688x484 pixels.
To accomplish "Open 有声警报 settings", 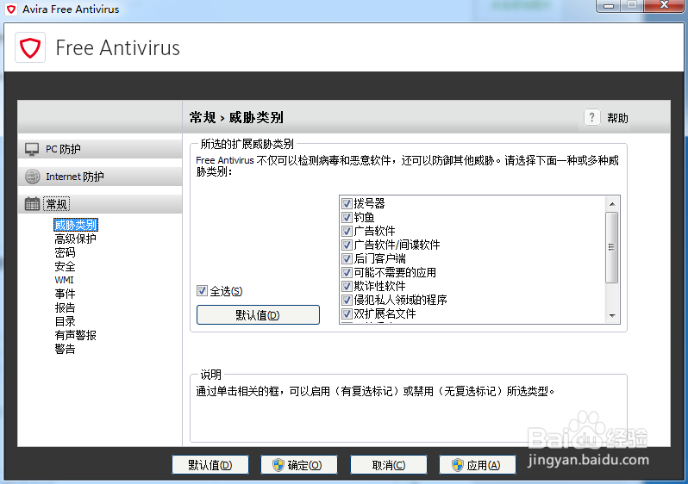I will tap(75, 335).
